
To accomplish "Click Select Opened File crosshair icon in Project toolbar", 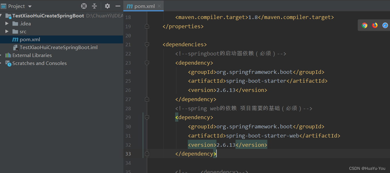I will 84,6.
